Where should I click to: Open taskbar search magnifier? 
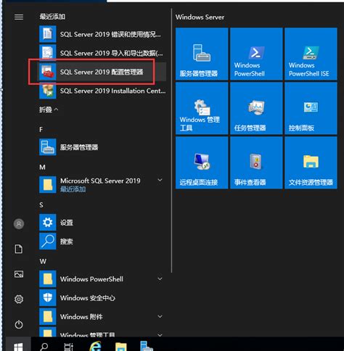[44, 346]
